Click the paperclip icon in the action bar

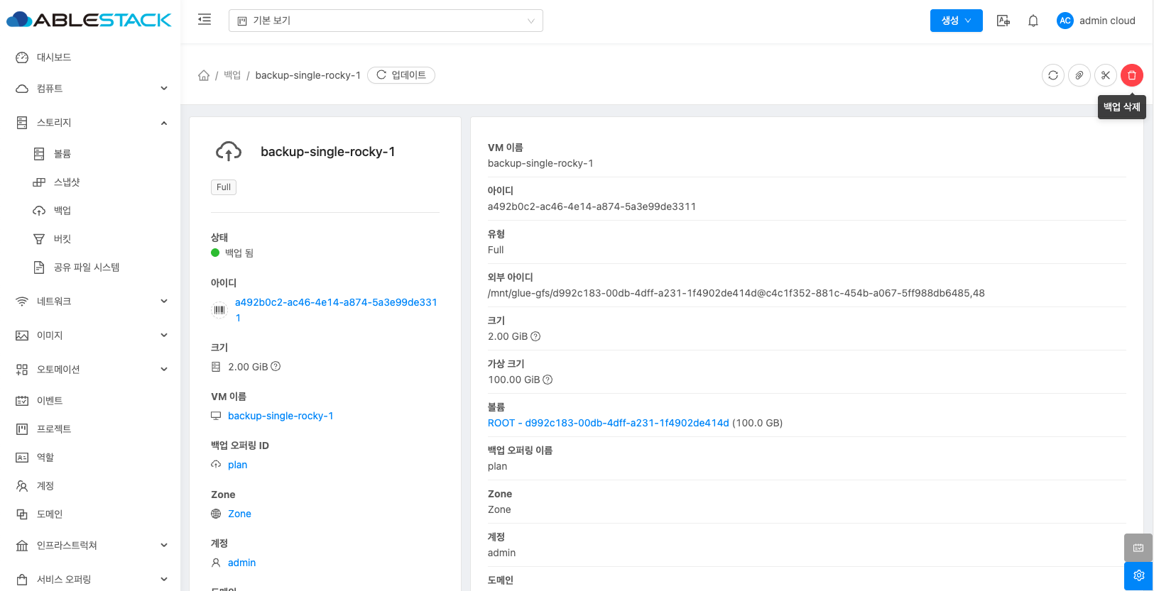[1079, 75]
